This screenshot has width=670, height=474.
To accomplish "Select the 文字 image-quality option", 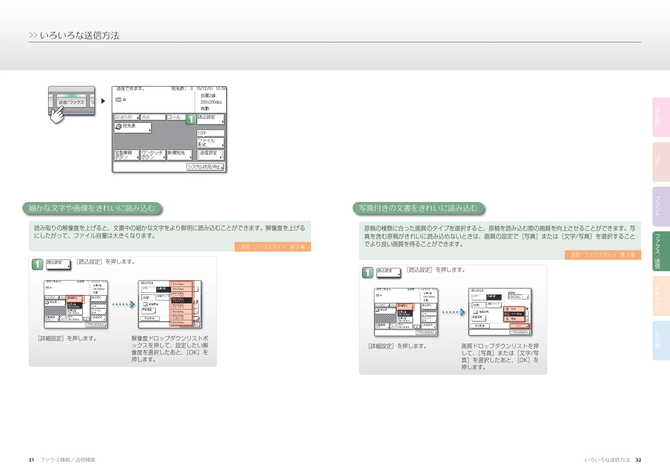I will (x=514, y=309).
